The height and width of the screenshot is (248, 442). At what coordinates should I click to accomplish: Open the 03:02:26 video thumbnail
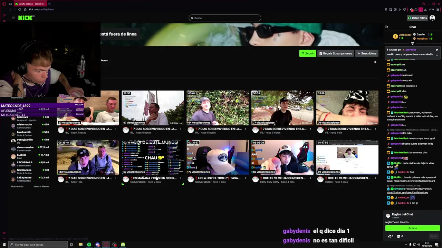282,157
